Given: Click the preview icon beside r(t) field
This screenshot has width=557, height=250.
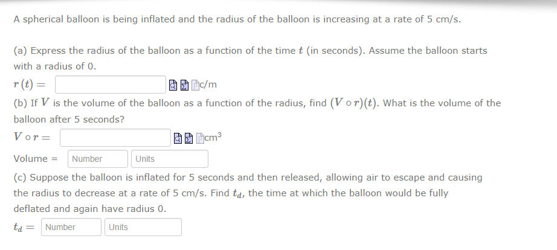Looking at the screenshot, I should (173, 85).
